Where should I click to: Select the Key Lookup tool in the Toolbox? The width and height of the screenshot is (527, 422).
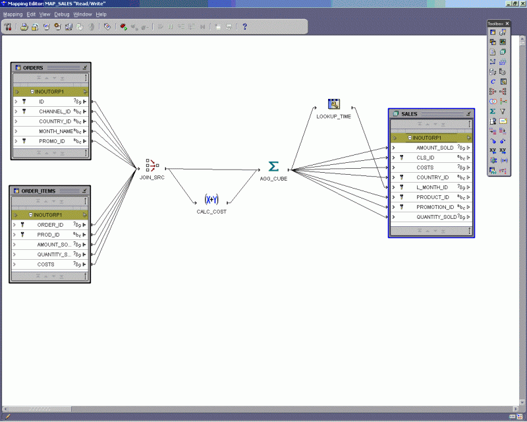503,82
